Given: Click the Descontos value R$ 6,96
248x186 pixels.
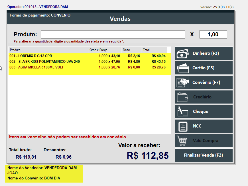Looking at the screenshot, I should pos(63,157).
